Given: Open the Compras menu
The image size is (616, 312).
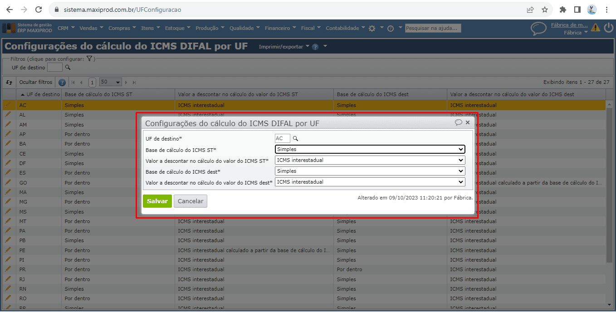Looking at the screenshot, I should [122, 28].
